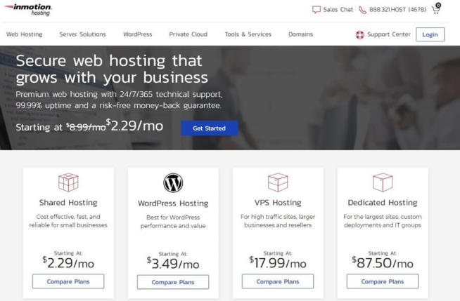Open the WordPress nav menu
The width and height of the screenshot is (460, 301).
point(138,34)
